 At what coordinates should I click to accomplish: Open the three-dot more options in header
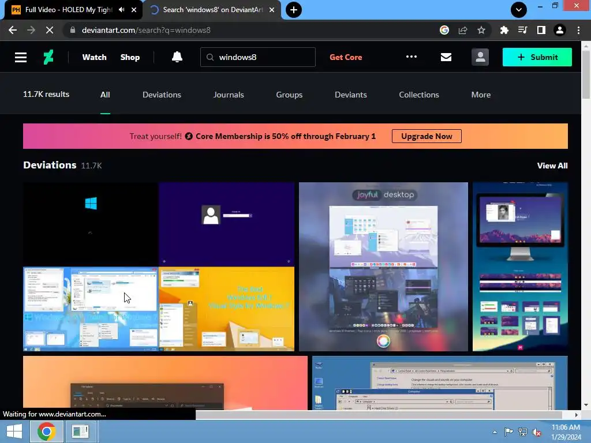tap(411, 57)
